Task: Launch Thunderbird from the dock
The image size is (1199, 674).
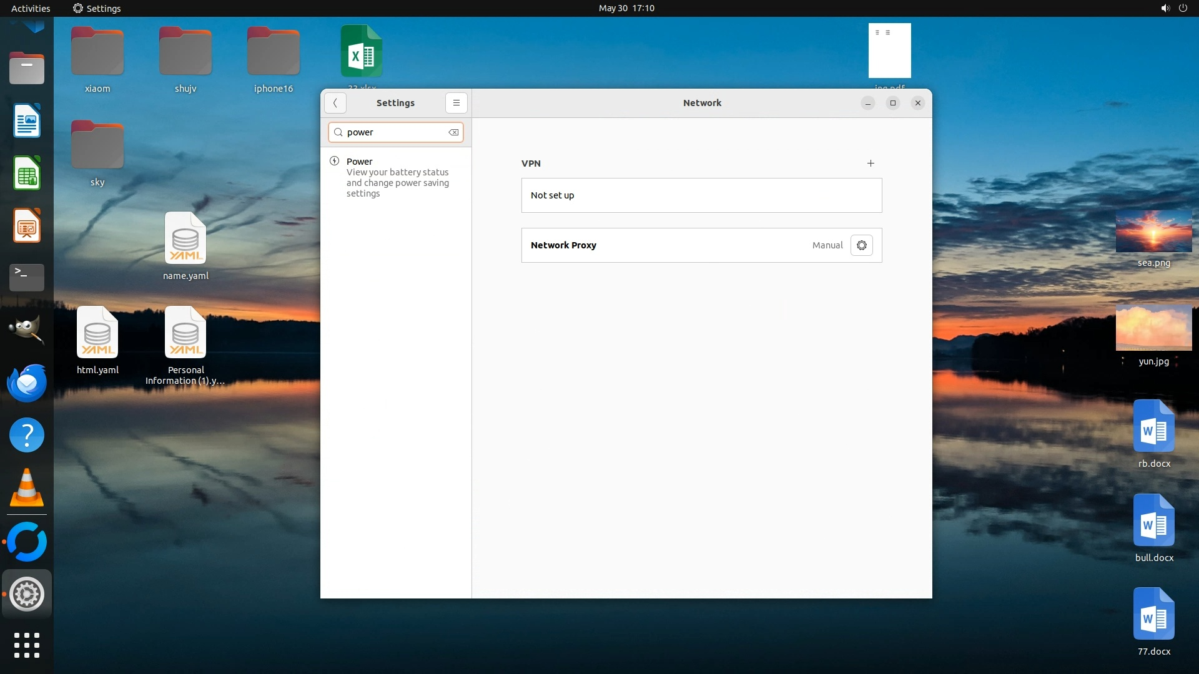Action: [27, 383]
